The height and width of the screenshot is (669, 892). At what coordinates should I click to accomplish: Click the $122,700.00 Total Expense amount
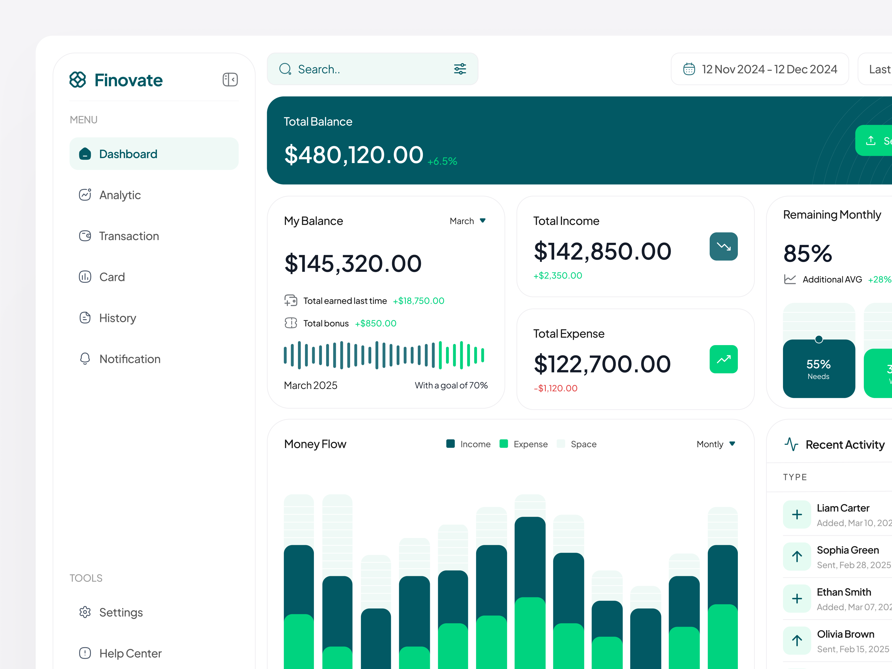click(602, 364)
